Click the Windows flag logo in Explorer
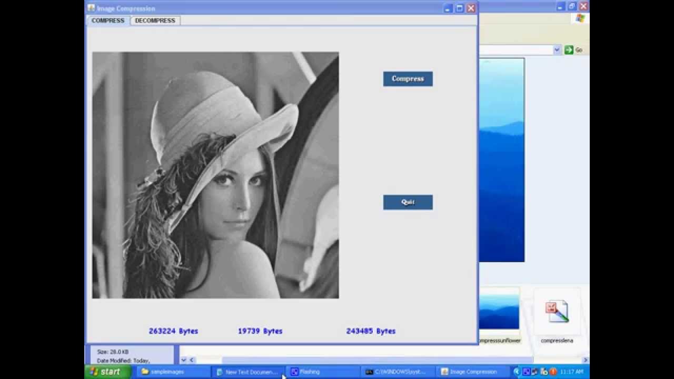 (580, 18)
